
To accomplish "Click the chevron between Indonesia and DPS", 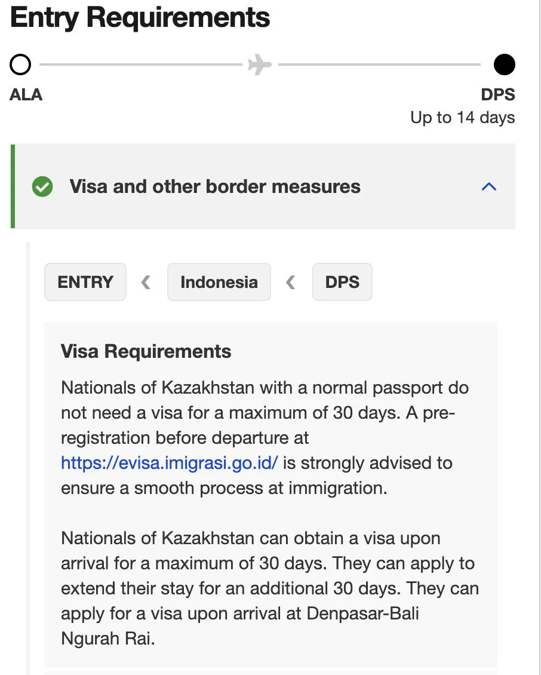I will [291, 283].
